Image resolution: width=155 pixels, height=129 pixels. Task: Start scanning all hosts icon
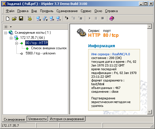pos(67,18)
